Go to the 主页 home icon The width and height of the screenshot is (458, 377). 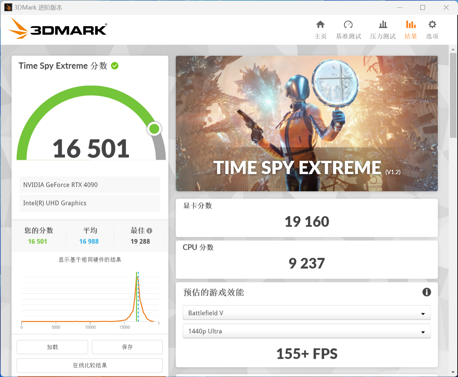point(320,25)
